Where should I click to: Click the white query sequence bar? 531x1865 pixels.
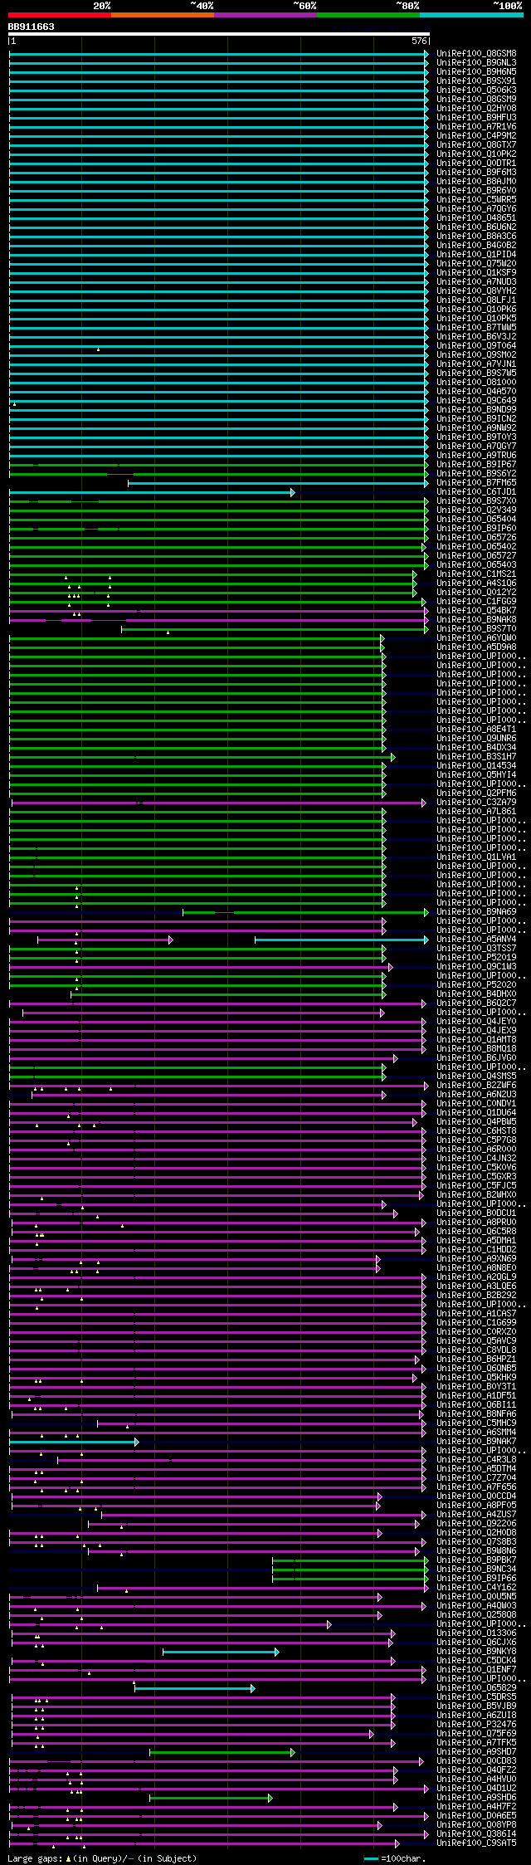[x=219, y=34]
